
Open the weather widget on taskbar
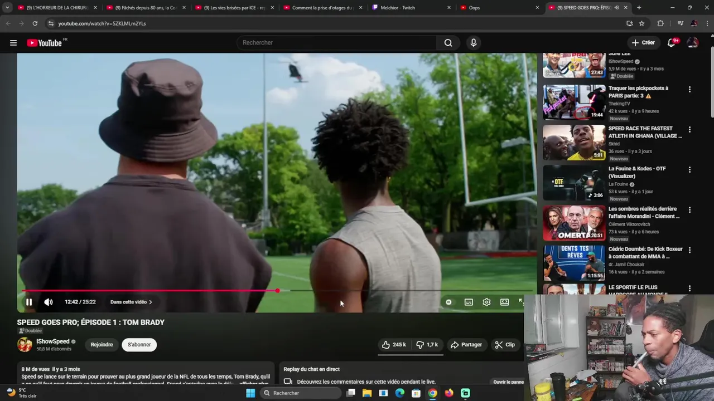click(x=21, y=393)
